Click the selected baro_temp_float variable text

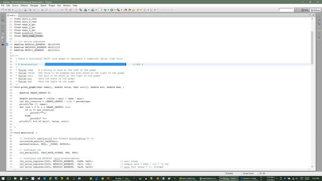tap(32, 36)
